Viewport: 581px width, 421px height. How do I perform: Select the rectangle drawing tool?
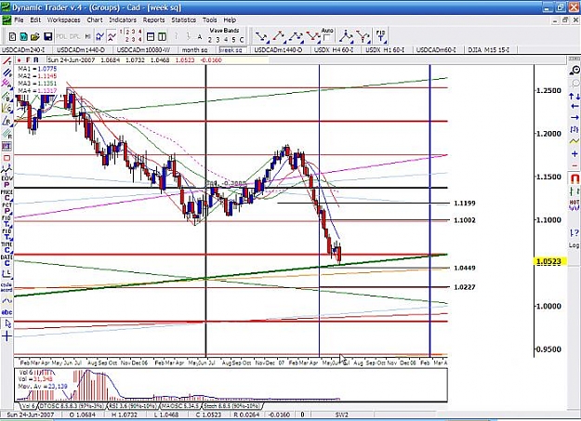[x=7, y=158]
